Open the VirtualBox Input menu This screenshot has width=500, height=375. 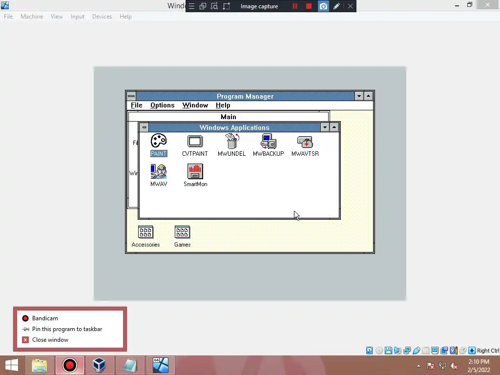point(78,17)
